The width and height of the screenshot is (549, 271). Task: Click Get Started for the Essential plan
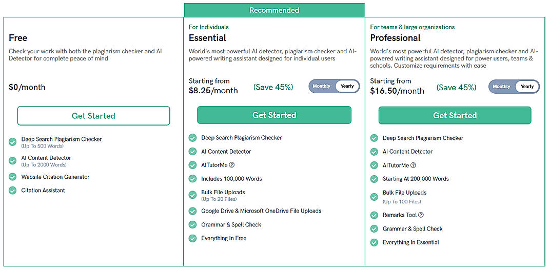click(x=274, y=115)
